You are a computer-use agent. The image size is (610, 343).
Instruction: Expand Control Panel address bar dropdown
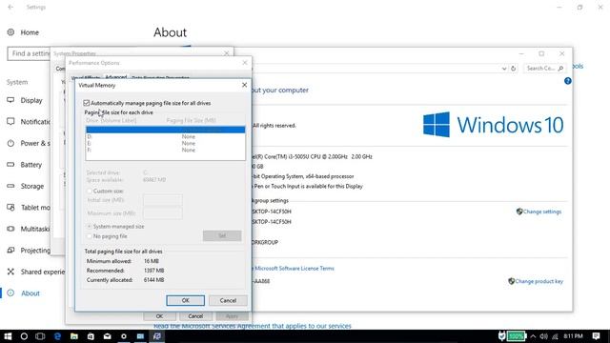click(504, 68)
